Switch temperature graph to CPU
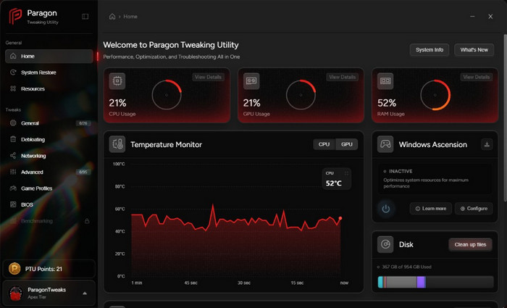The image size is (507, 308). coord(324,144)
